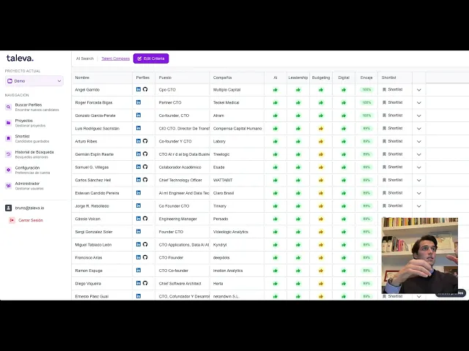Open Jorge R. Rebolledo LinkedIn icon
469x351 pixels.
click(139, 205)
